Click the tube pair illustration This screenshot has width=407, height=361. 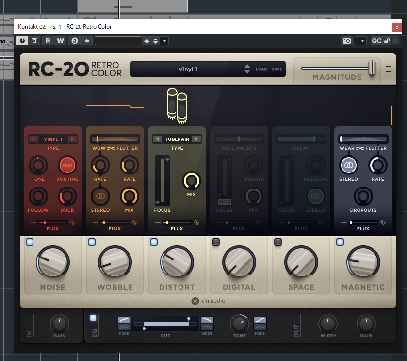177,106
